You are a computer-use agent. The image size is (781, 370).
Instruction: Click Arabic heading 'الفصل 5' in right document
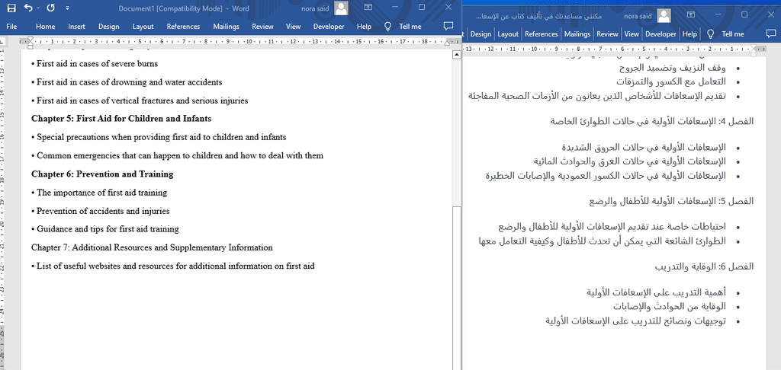click(x=671, y=201)
